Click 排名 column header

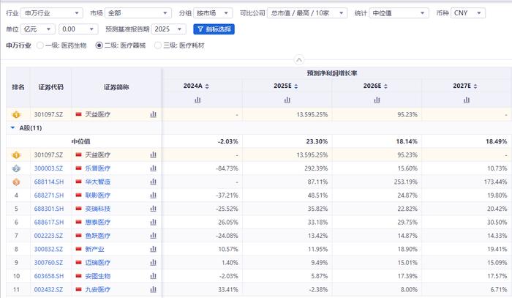point(18,87)
